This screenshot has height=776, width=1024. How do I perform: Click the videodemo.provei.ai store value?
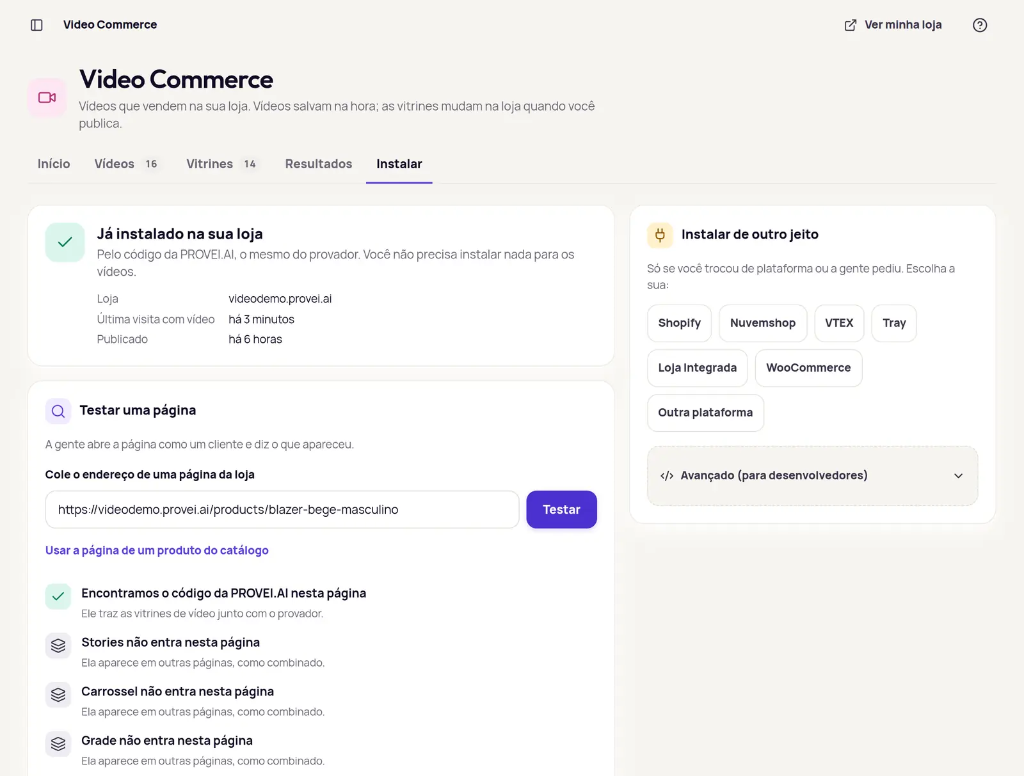click(280, 299)
